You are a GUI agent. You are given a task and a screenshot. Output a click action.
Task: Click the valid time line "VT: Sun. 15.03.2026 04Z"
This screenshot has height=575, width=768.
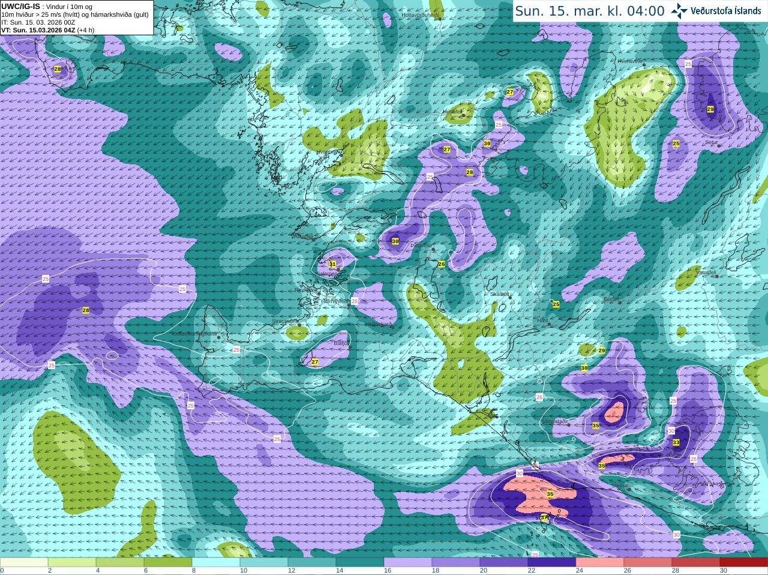(38, 30)
